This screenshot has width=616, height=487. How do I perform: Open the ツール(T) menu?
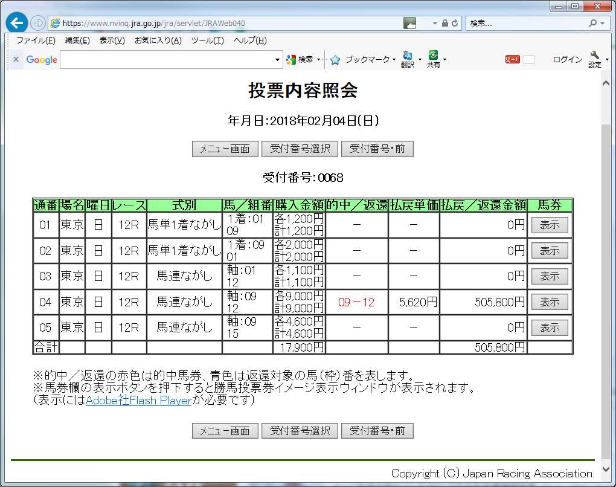(207, 40)
